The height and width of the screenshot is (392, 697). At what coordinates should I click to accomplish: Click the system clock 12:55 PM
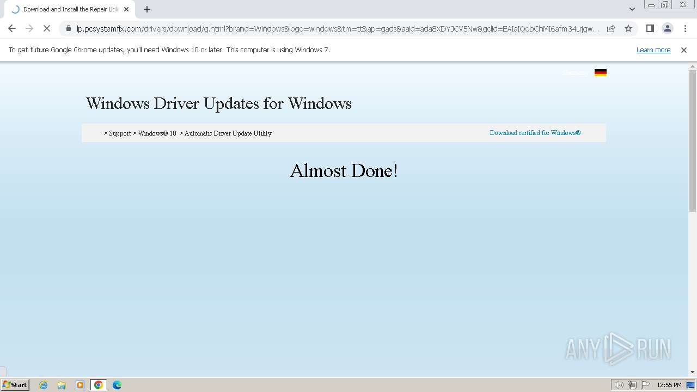(x=669, y=385)
